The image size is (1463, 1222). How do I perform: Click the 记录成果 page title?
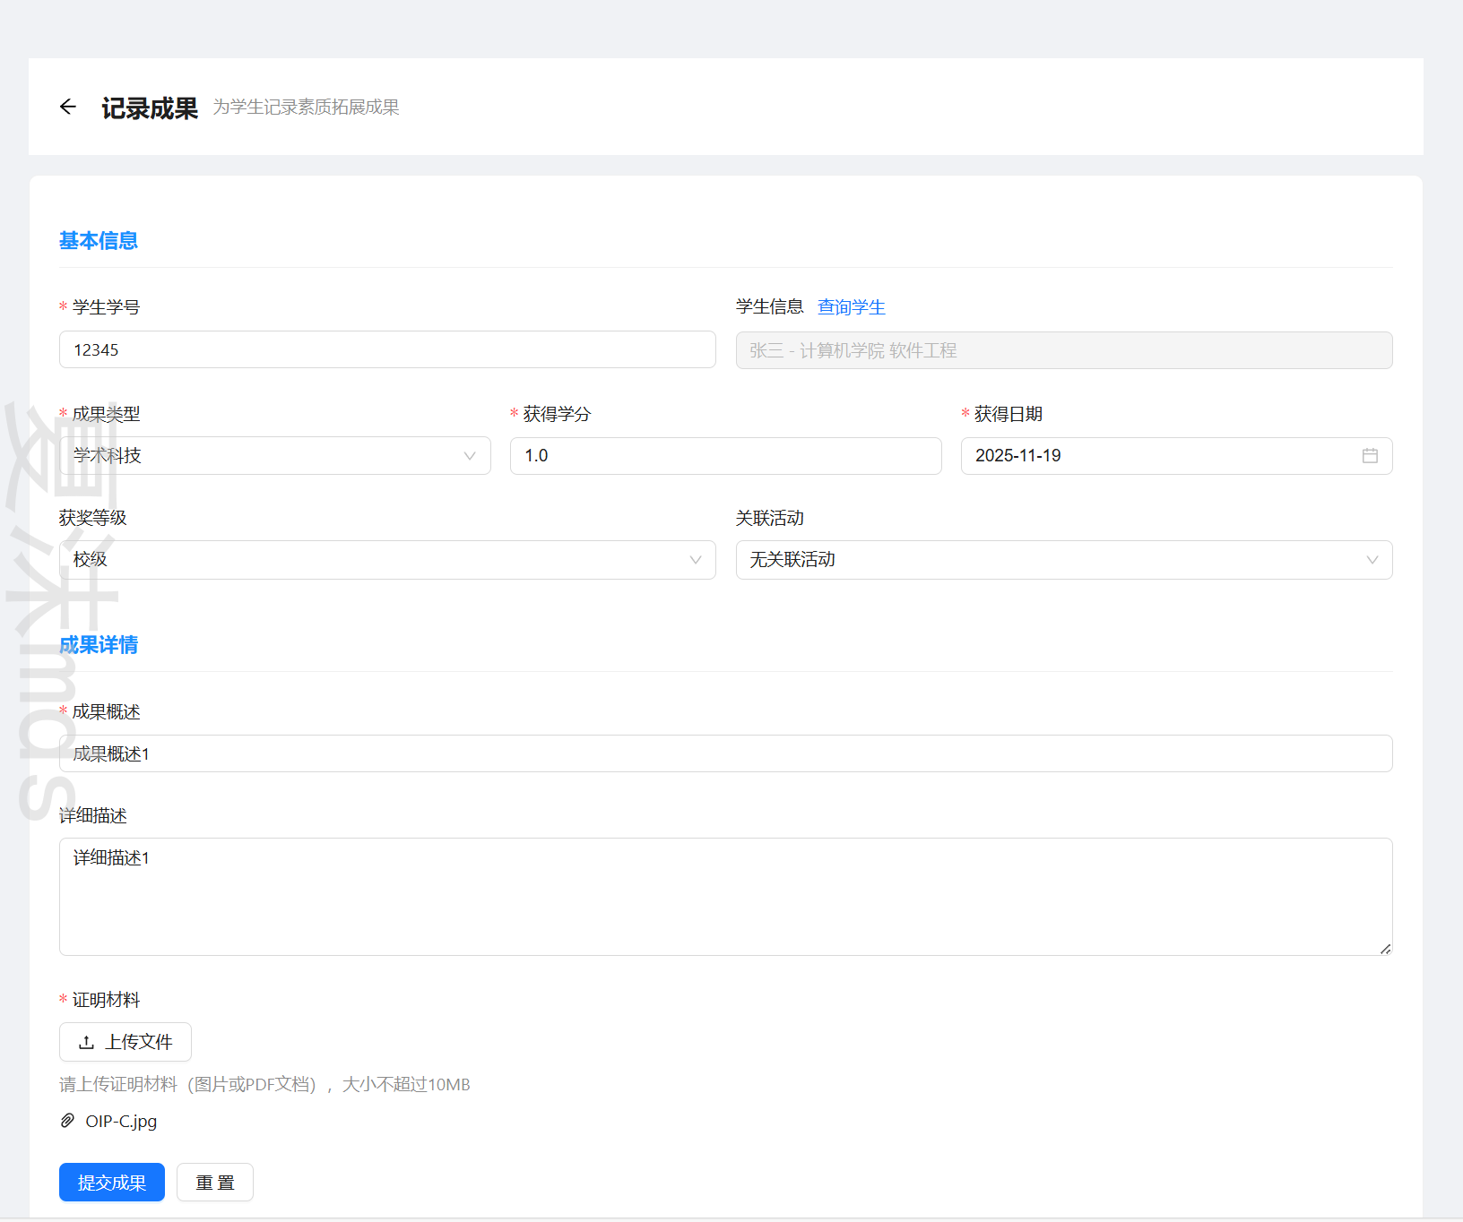(150, 108)
